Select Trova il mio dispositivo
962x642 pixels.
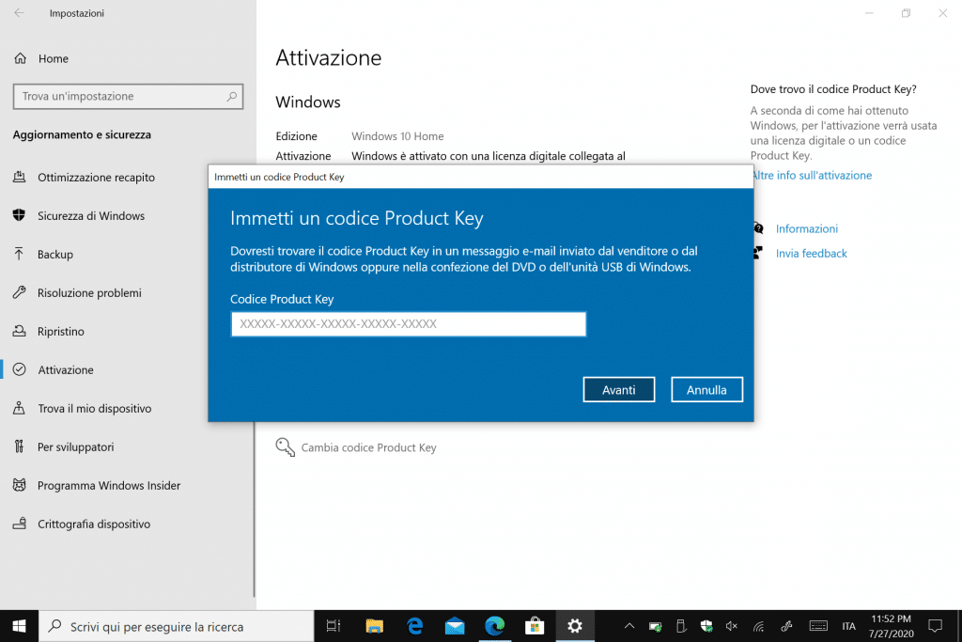pos(94,409)
